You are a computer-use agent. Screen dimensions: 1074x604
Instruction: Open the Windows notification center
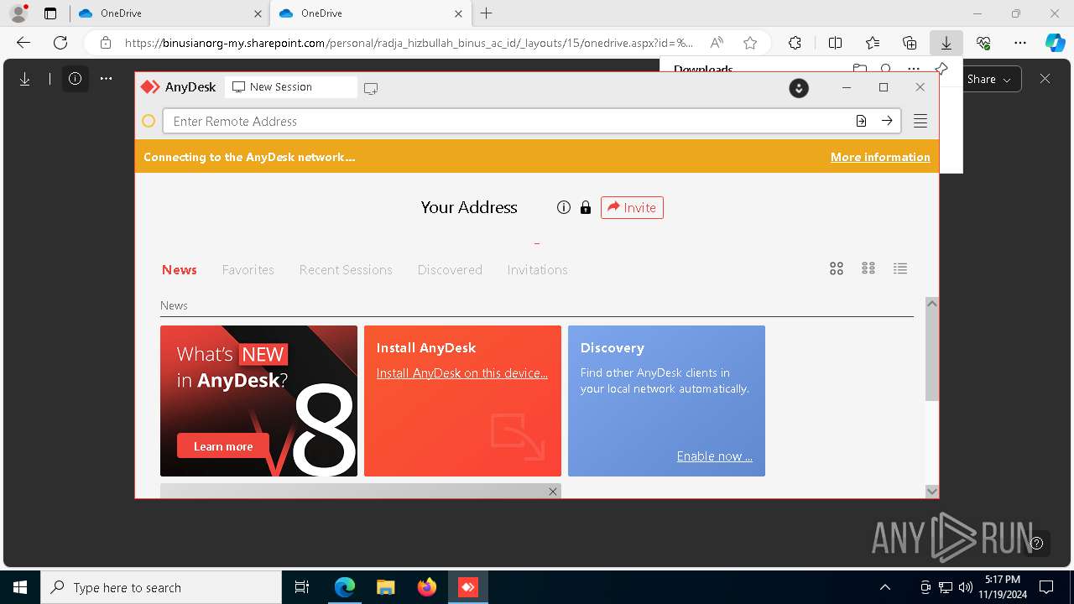[x=1046, y=587]
